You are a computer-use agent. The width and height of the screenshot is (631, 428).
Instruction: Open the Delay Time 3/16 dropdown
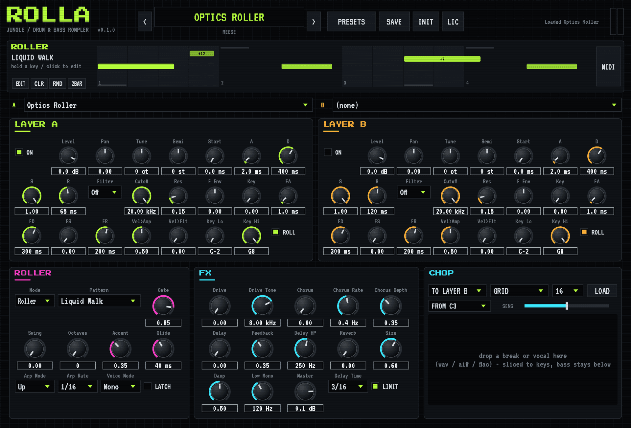pyautogui.click(x=348, y=387)
